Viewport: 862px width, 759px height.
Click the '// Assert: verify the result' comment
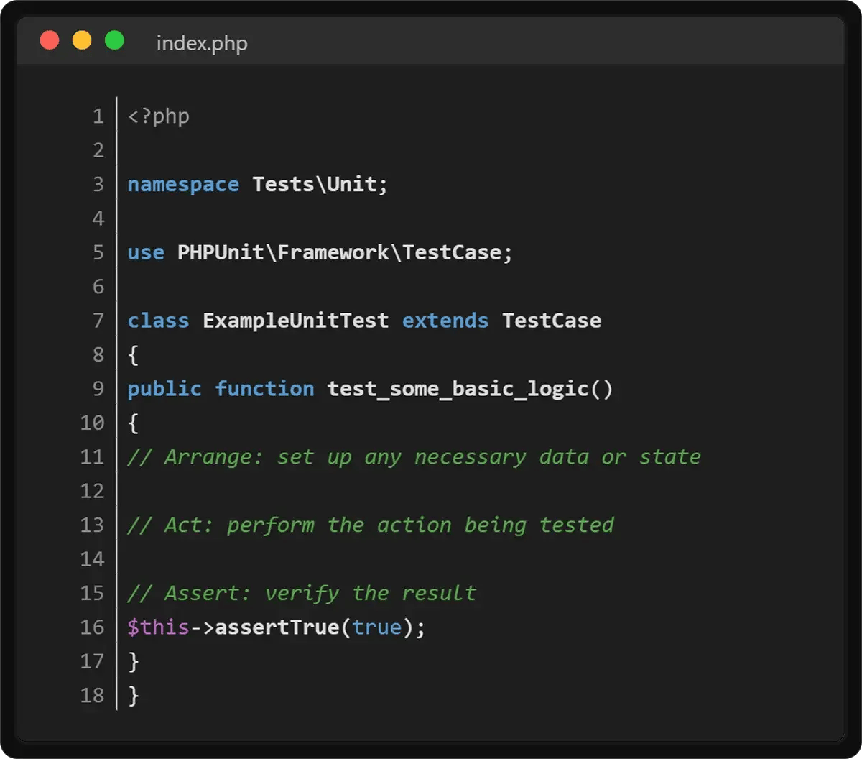click(x=302, y=594)
